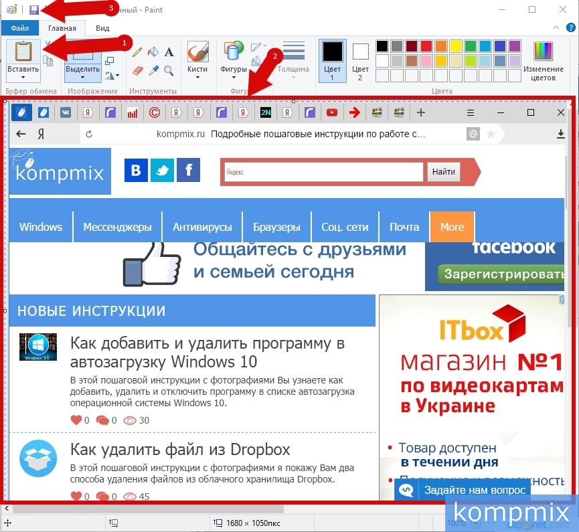Pick the red color swatch
Screen dimensions: 579x532
426,46
